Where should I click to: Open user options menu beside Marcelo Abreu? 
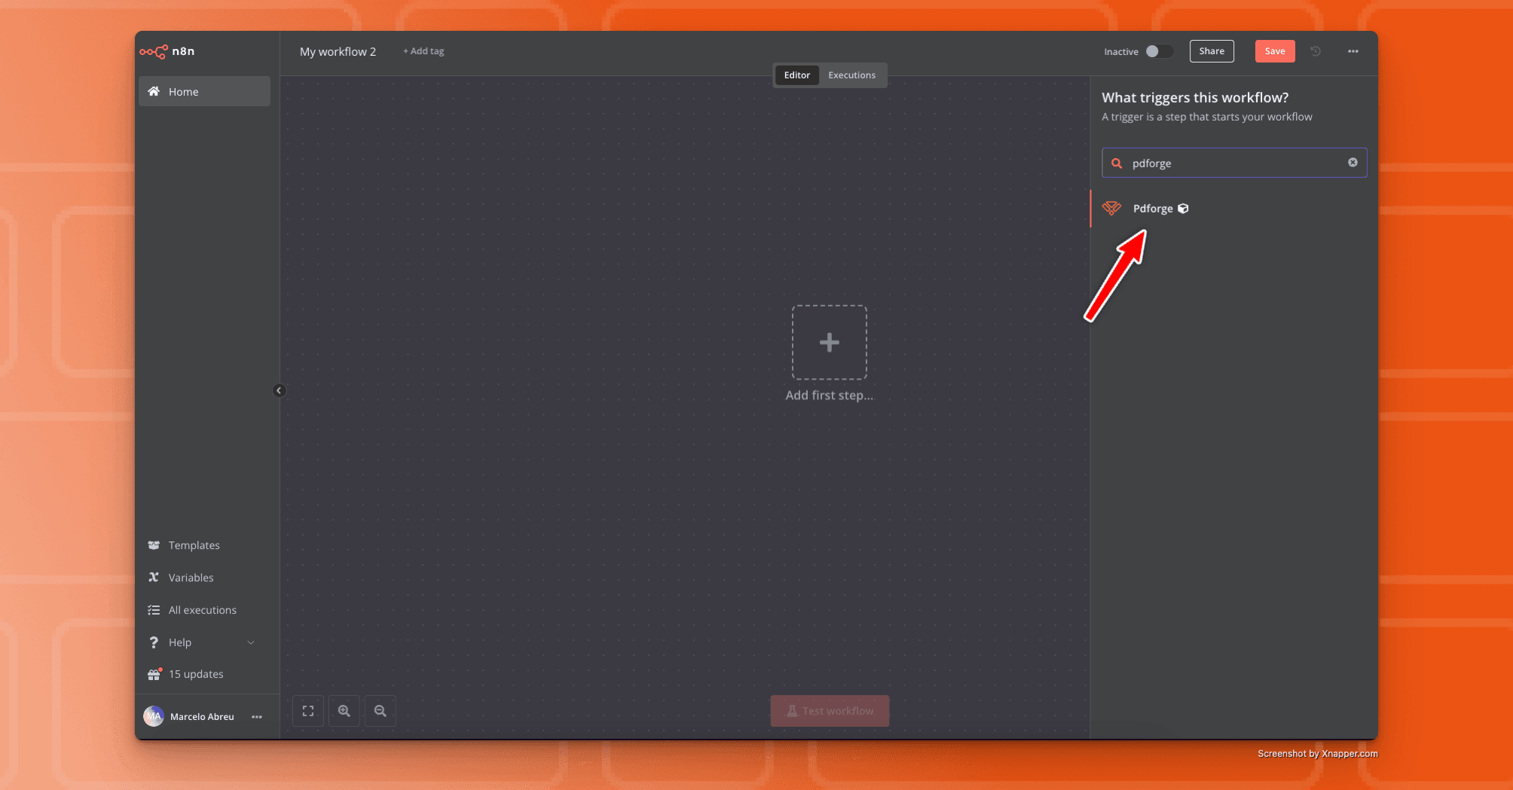click(257, 717)
